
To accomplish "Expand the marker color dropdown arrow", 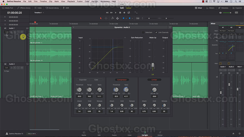I will [x=132, y=18].
